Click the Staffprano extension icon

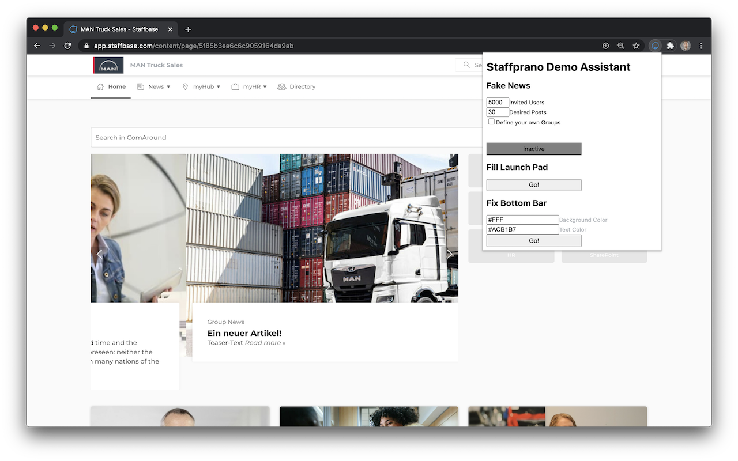[x=655, y=46]
